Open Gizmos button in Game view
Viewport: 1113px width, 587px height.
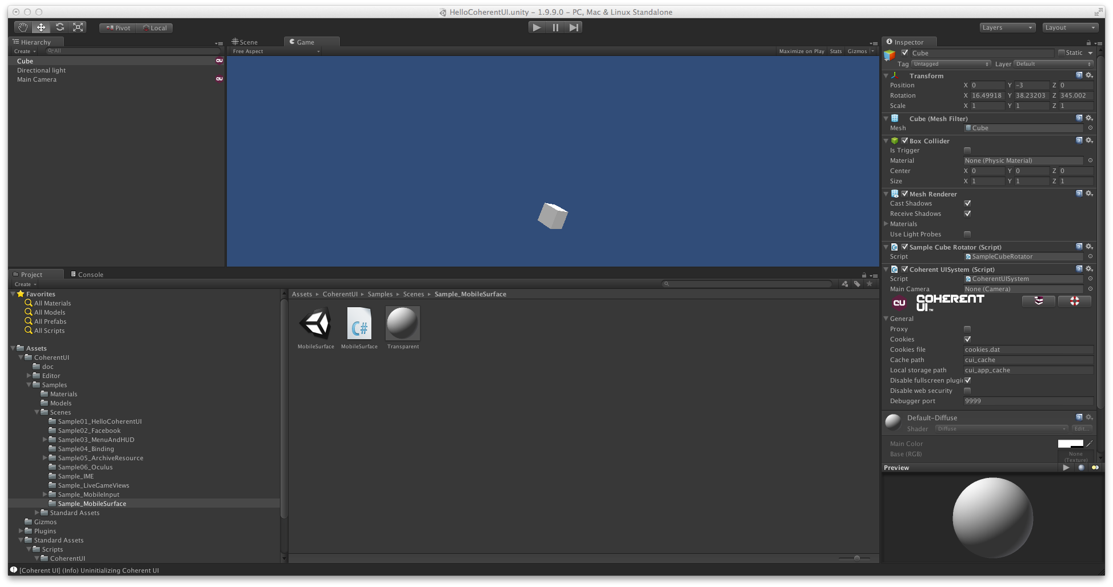pyautogui.click(x=857, y=51)
